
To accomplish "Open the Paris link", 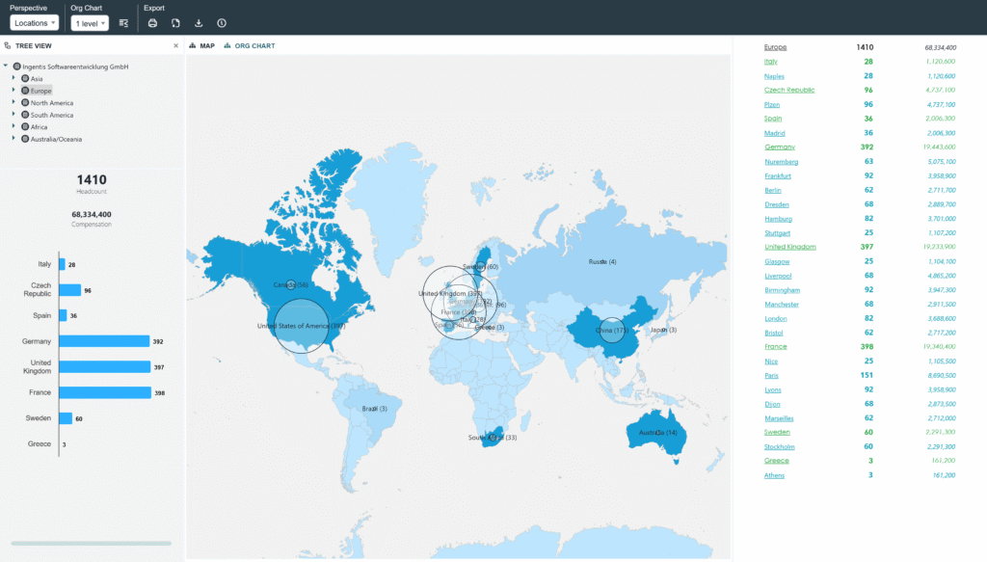I will click(772, 376).
